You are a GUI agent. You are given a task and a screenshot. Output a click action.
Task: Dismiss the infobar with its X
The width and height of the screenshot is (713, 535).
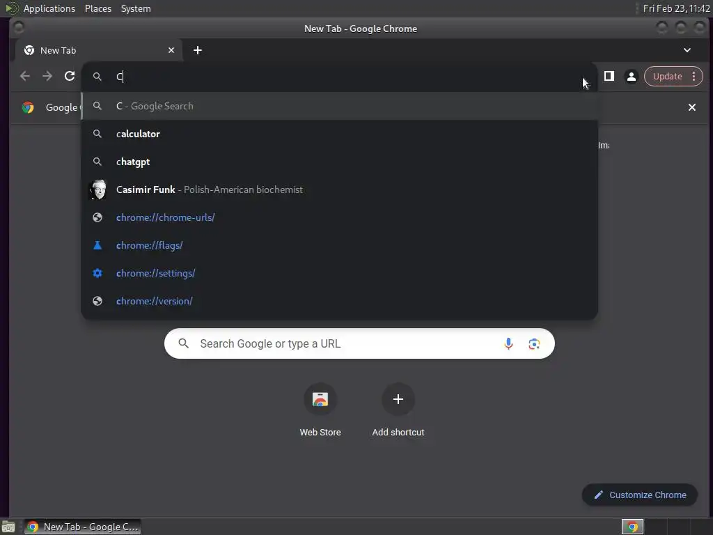(x=691, y=107)
